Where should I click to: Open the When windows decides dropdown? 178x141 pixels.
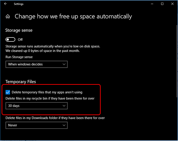point(37,64)
